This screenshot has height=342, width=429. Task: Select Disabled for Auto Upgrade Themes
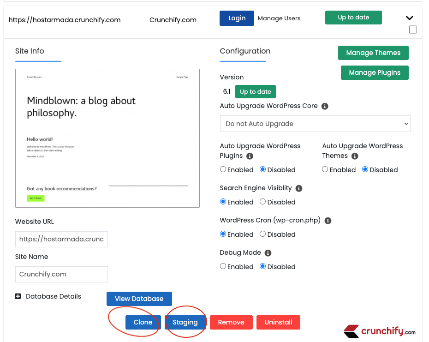tap(365, 169)
